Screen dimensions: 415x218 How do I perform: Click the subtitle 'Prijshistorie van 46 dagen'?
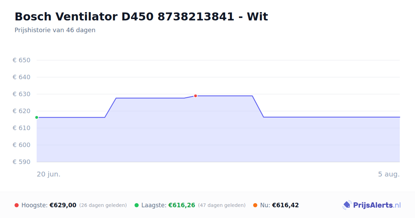tap(55, 30)
